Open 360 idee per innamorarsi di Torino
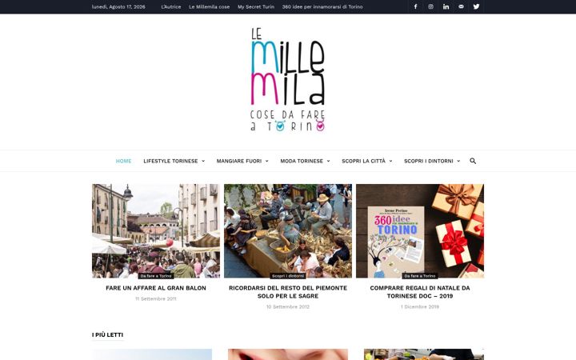576x360 pixels. [322, 6]
